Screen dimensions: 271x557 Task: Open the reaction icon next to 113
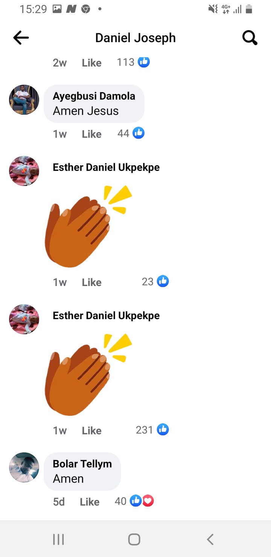coord(144,62)
